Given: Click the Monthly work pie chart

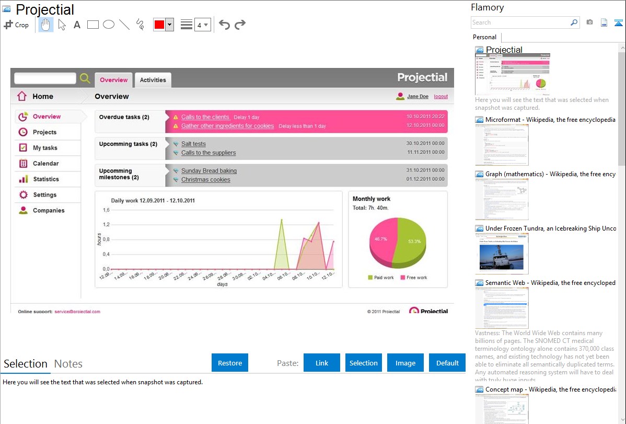Looking at the screenshot, I should (x=398, y=243).
